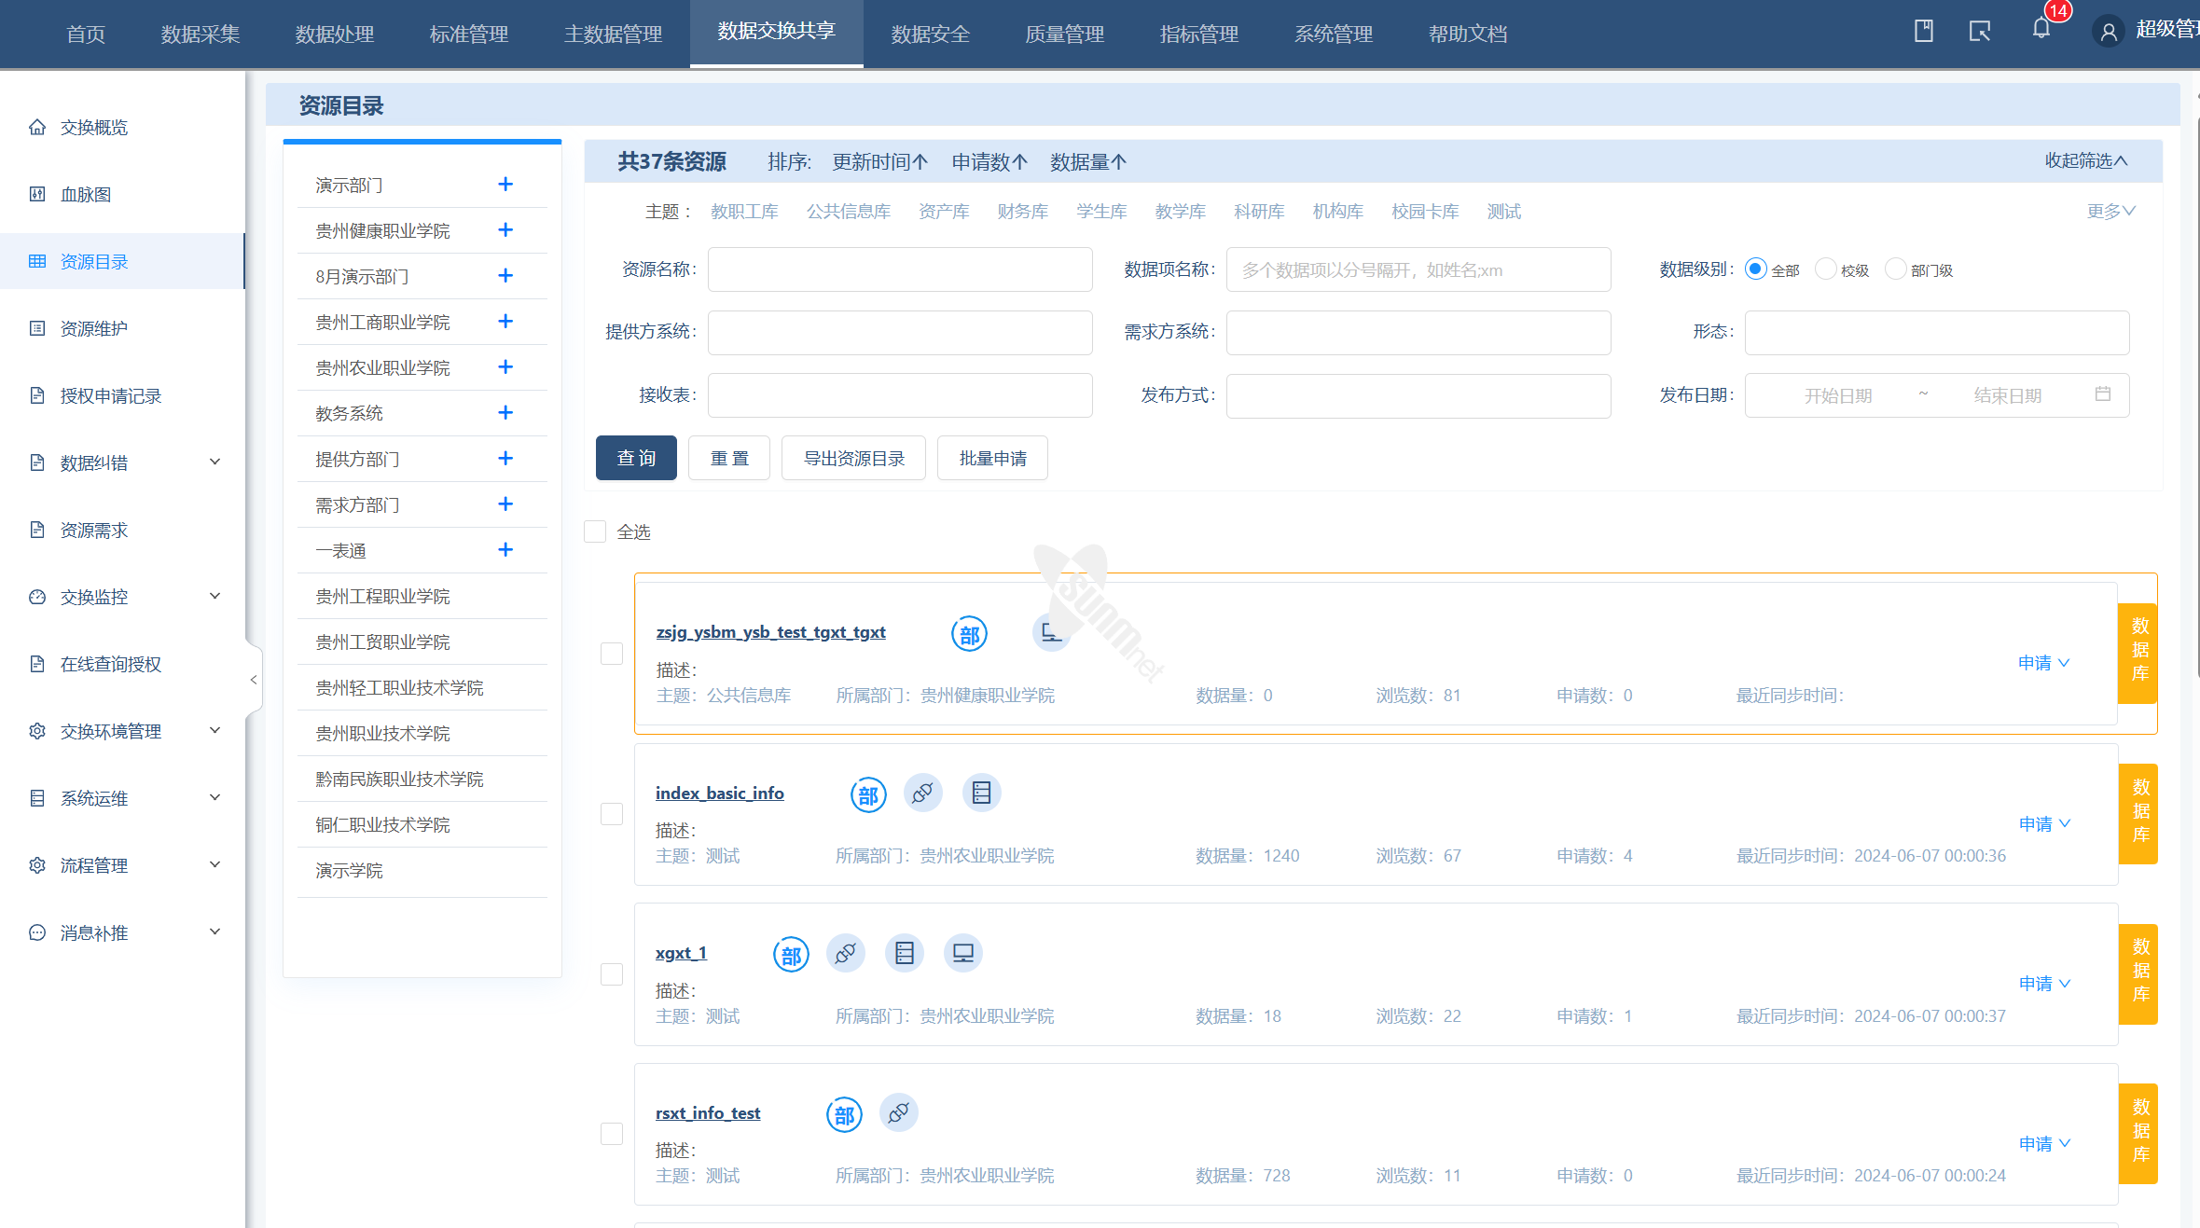Screen dimensions: 2200x1228
Task: Open the 数据安全 top menu tab
Action: (930, 34)
